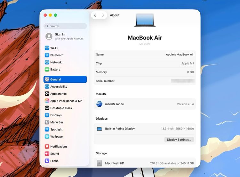Image resolution: width=240 pixels, height=177 pixels.
Task: Click Version 26.4 text
Action: click(185, 104)
